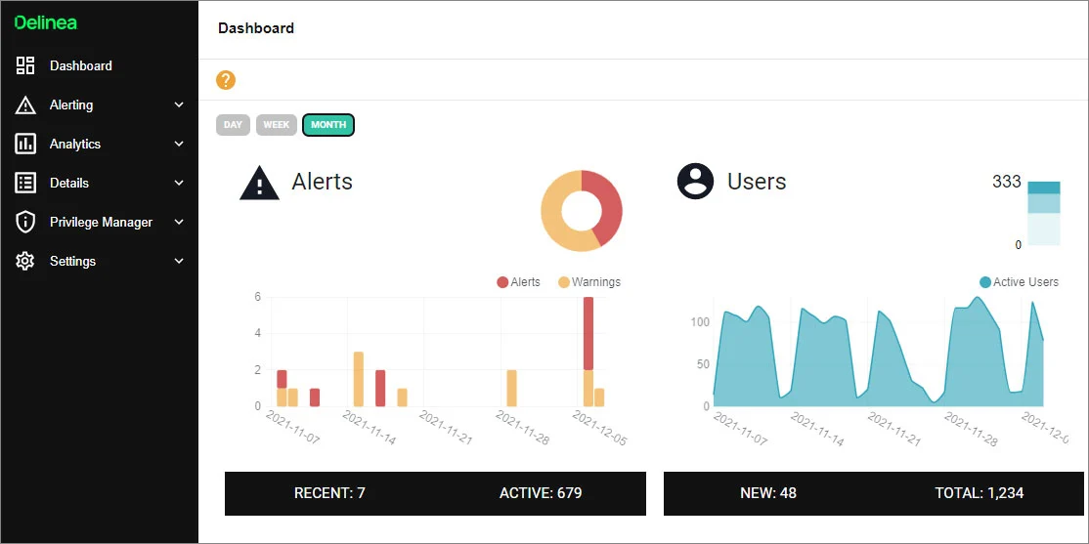This screenshot has height=544, width=1089.
Task: Click the Delinea logo
Action: [x=46, y=22]
